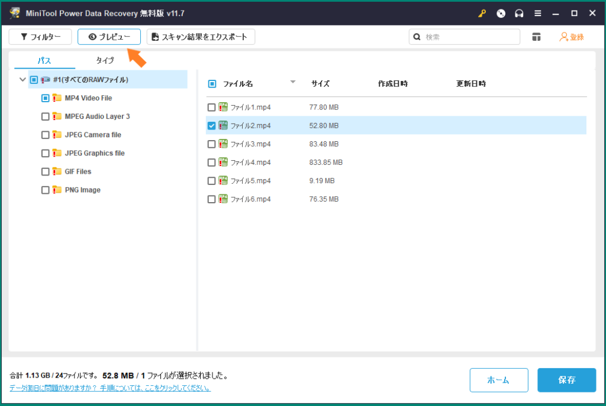Viewport: 606px width, 406px height.
Task: Uncheck the ファイル2.mp4 checkbox
Action: [x=211, y=125]
